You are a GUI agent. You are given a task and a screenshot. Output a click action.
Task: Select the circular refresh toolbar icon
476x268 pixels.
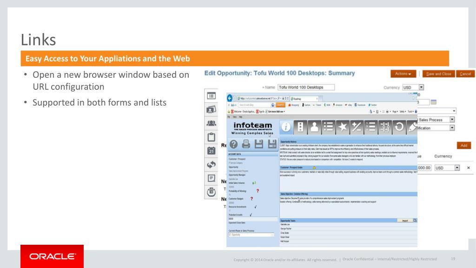tap(399, 127)
